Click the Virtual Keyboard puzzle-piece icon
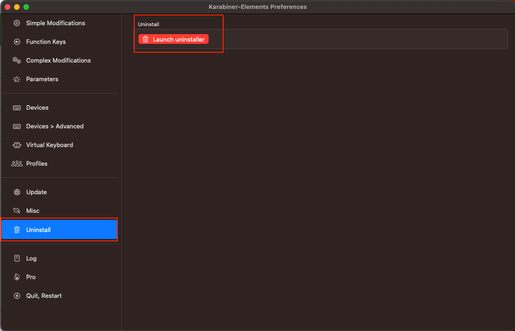The width and height of the screenshot is (515, 331). point(17,145)
